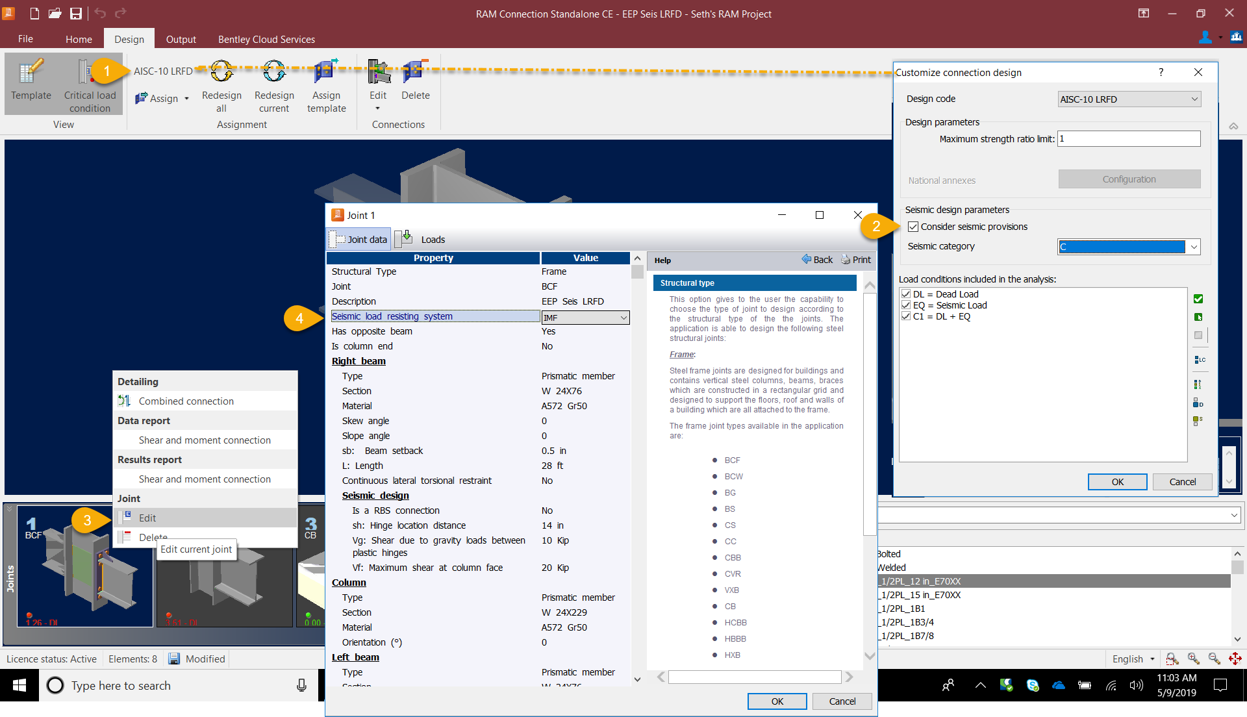This screenshot has height=717, width=1247.
Task: Open the File menu tab
Action: point(25,39)
